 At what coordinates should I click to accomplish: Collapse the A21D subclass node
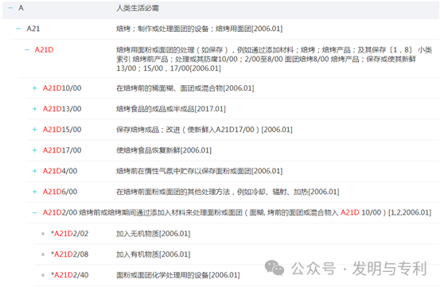[x=26, y=50]
